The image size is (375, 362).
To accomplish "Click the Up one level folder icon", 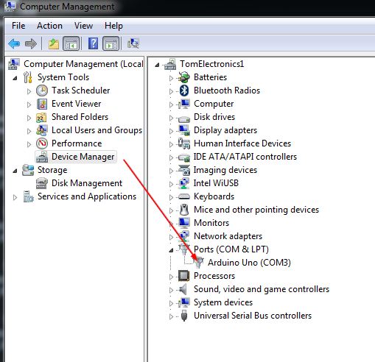I will pos(54,43).
